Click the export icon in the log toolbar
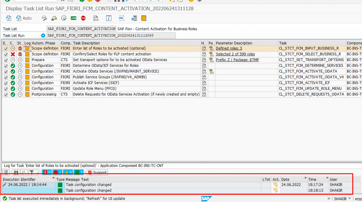The image size is (362, 202). click(x=6, y=172)
